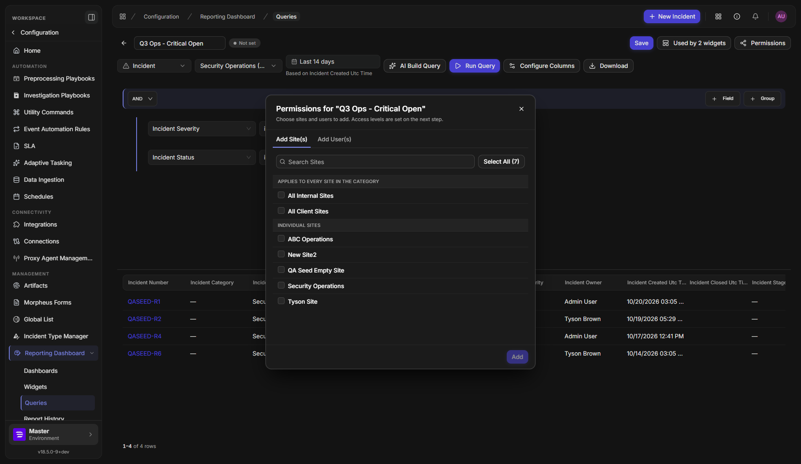Close the Permissions dialog
801x464 pixels.
click(521, 109)
